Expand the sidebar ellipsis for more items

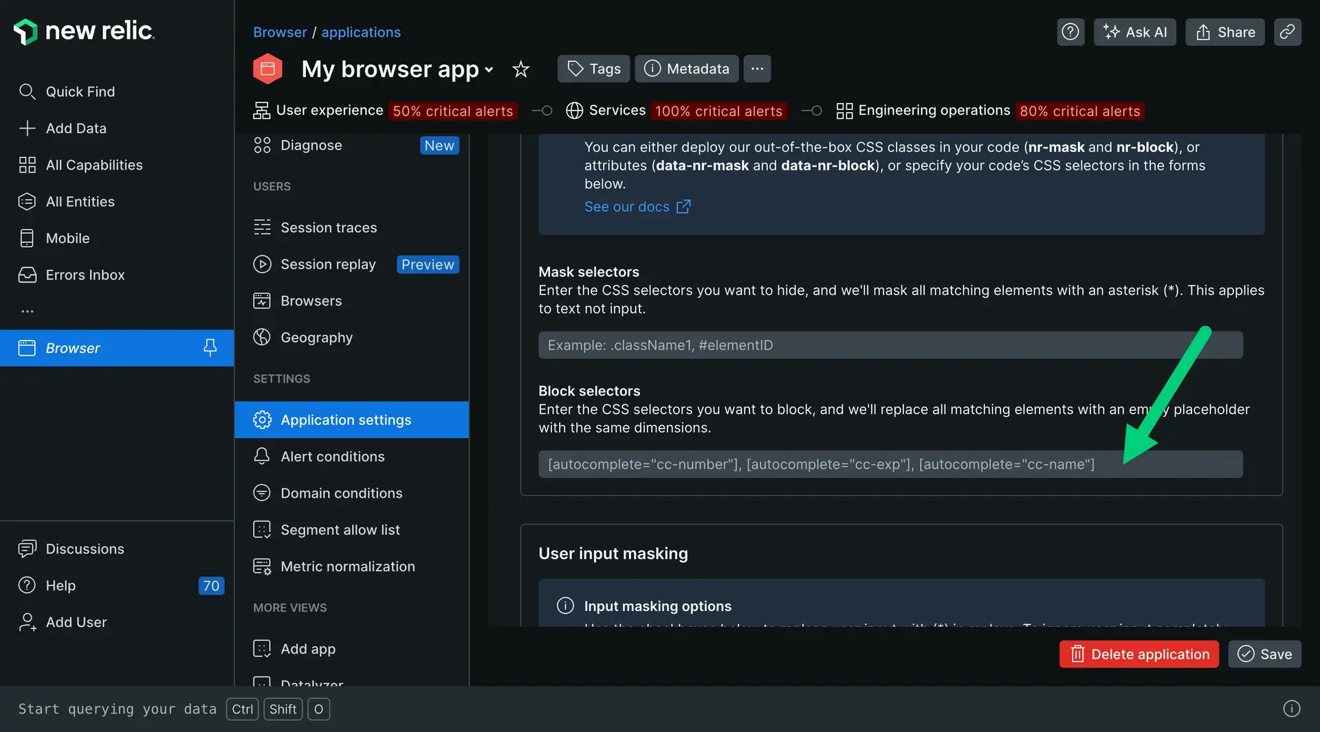click(27, 311)
